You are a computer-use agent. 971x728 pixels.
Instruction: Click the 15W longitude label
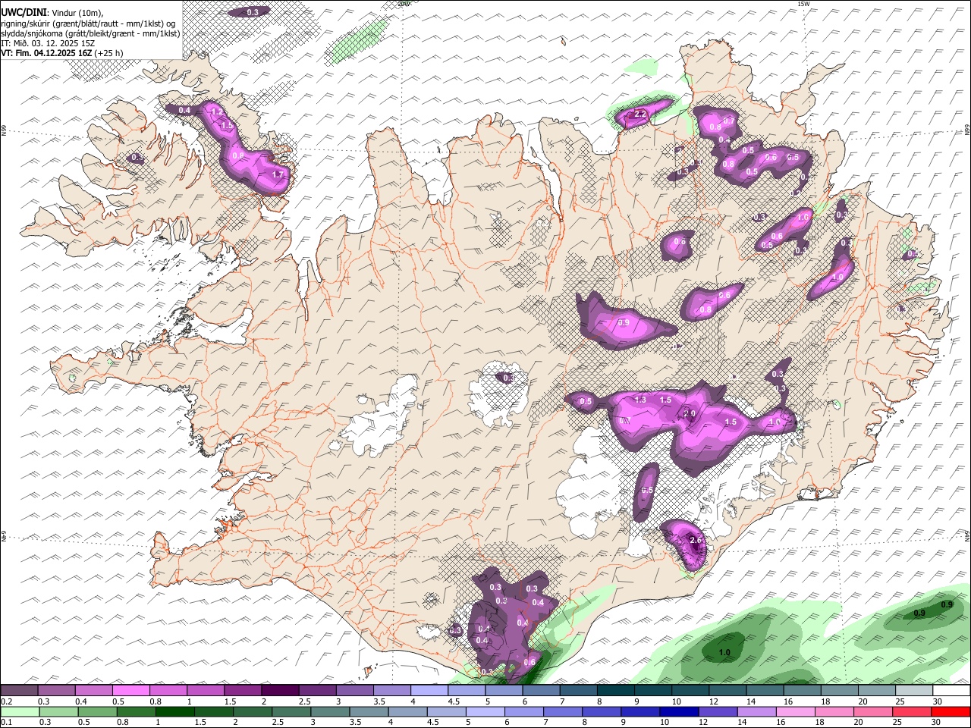(x=803, y=4)
